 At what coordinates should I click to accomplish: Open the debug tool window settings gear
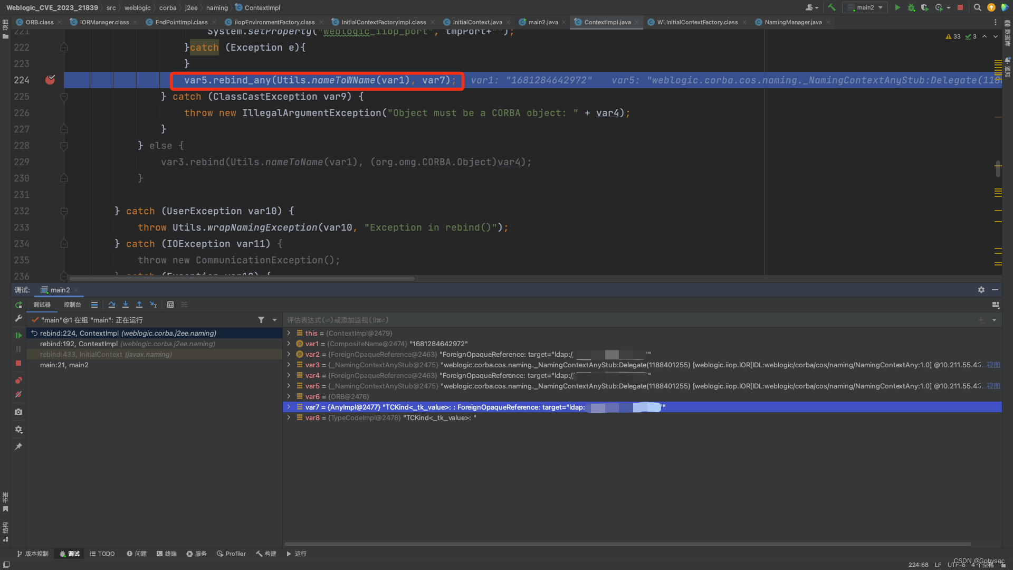click(981, 290)
